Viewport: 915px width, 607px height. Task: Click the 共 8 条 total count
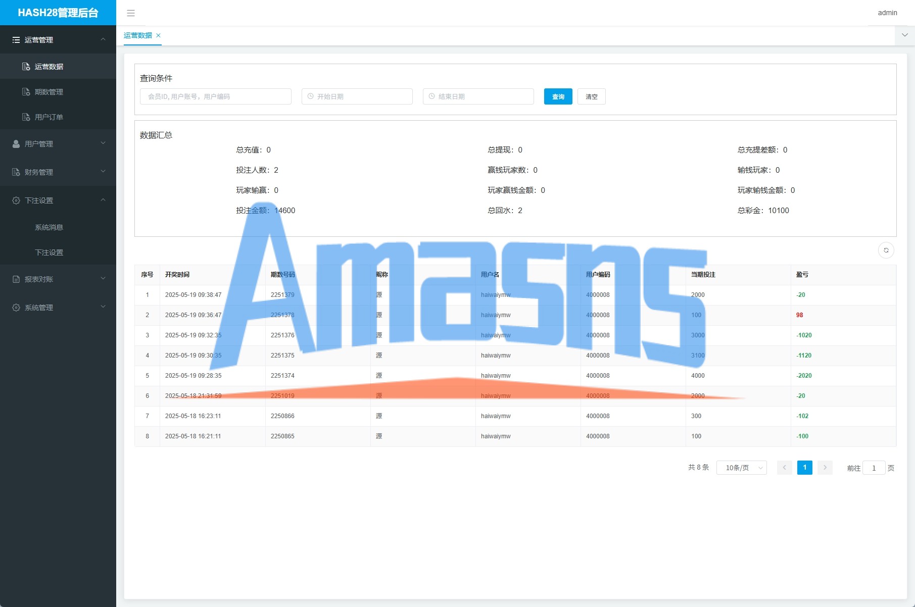click(699, 468)
